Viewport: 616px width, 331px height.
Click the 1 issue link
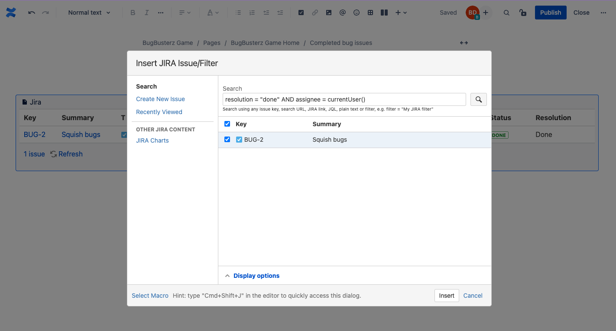pos(34,154)
